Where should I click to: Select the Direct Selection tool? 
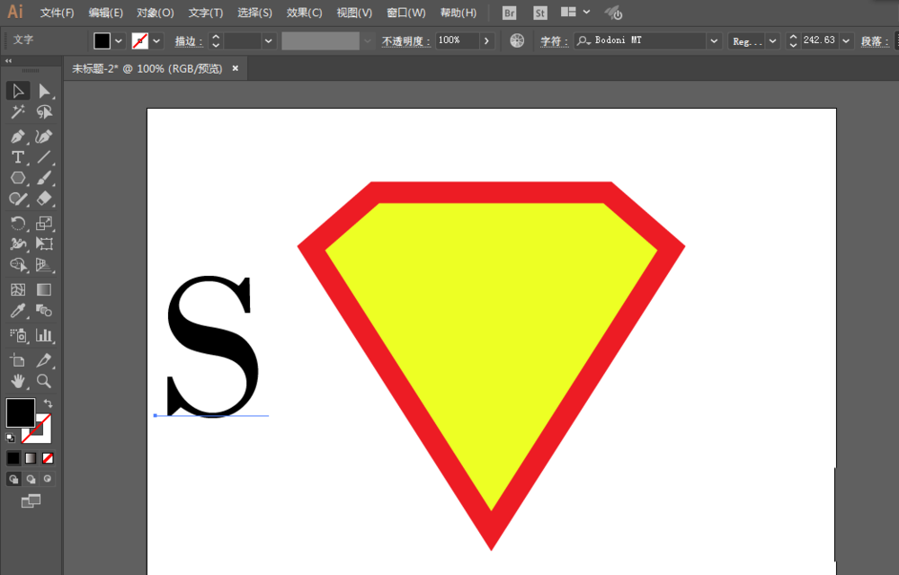click(x=44, y=91)
